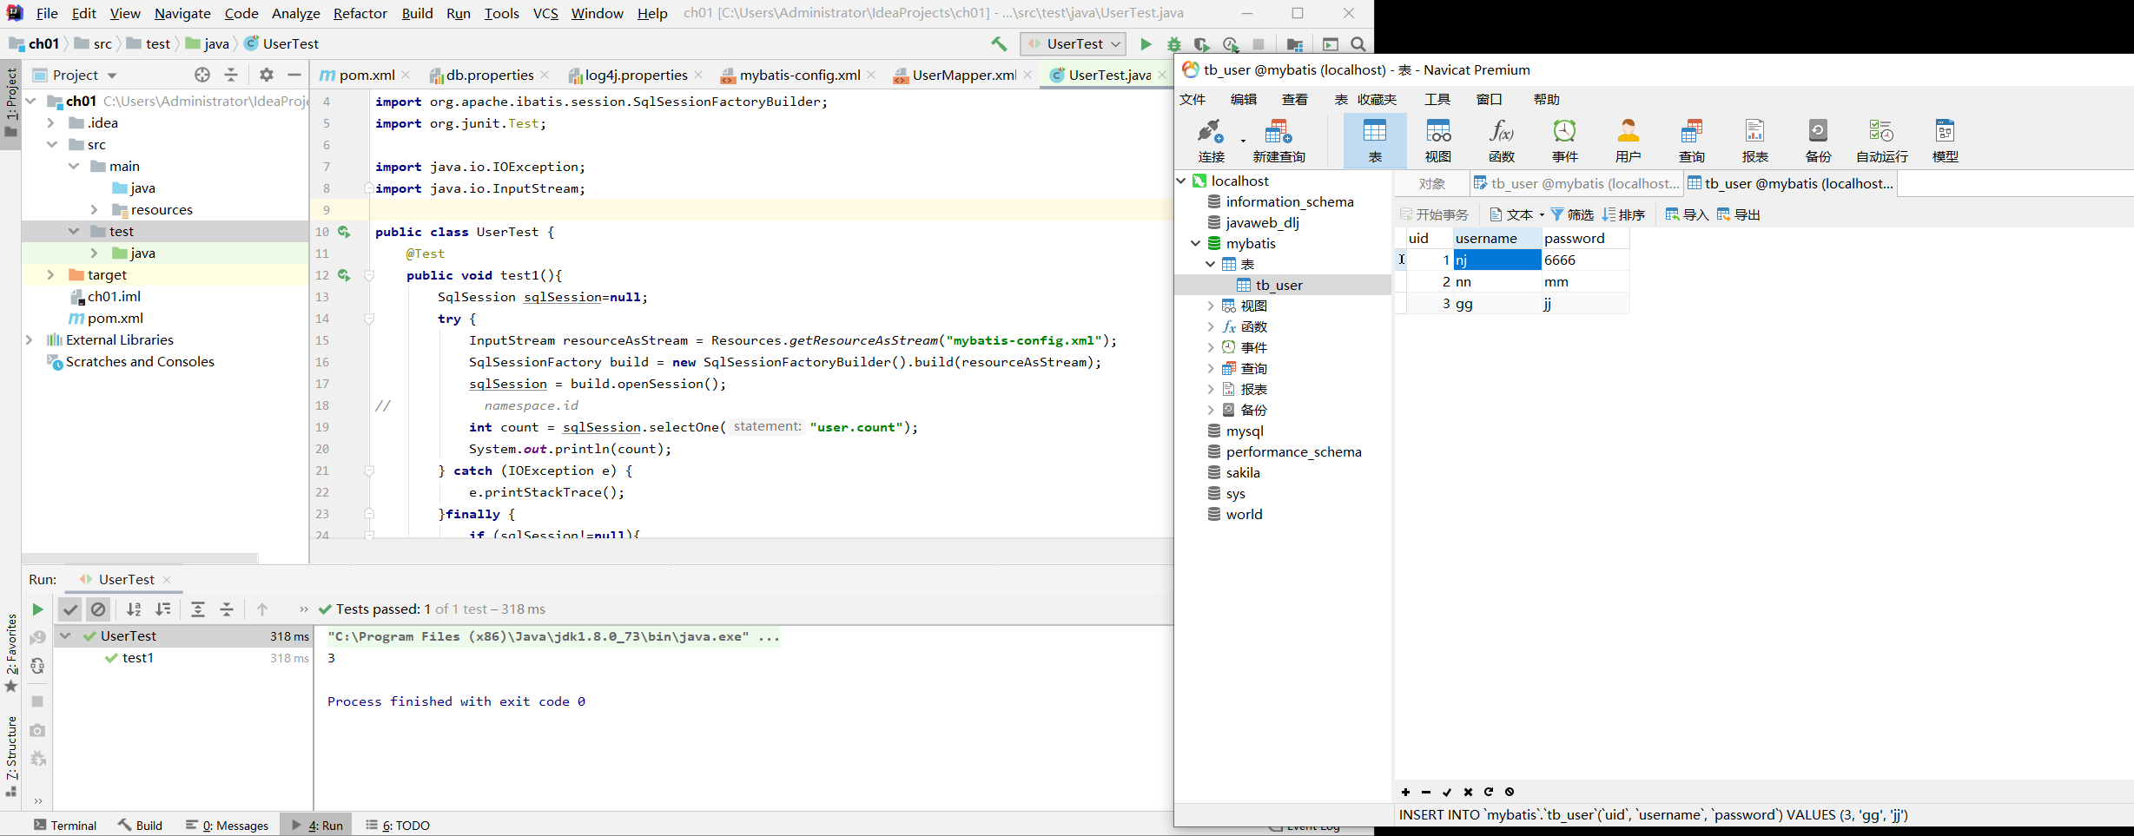Open 报表 reports icon in Navicat toolbar
Image resolution: width=2134 pixels, height=836 pixels.
click(x=1755, y=140)
